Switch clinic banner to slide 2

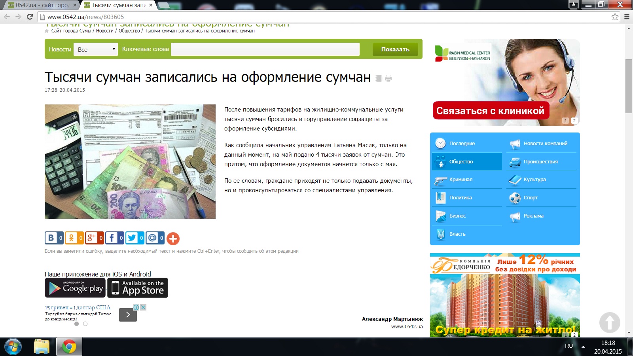point(574,121)
